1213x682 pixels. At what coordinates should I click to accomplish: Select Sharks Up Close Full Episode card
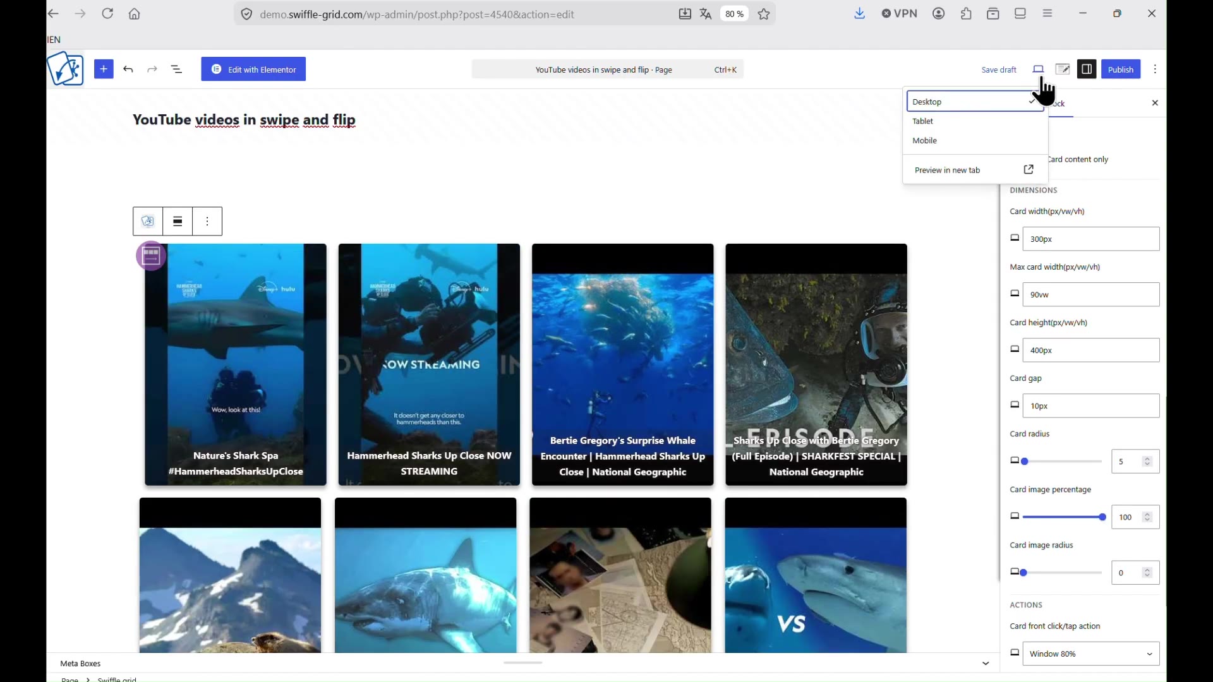pos(816,364)
